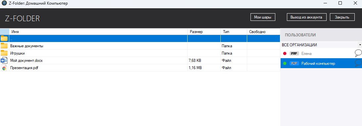
Task: Select the file Презентация.pdf
Action: coord(24,68)
